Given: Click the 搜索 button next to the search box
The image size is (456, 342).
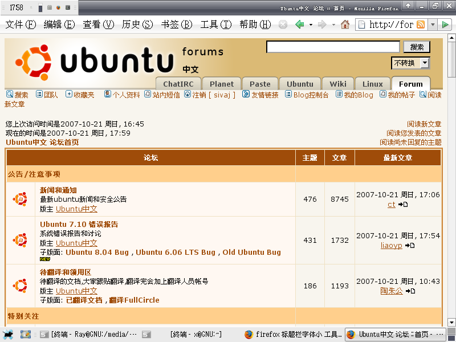Looking at the screenshot, I should pyautogui.click(x=417, y=47).
